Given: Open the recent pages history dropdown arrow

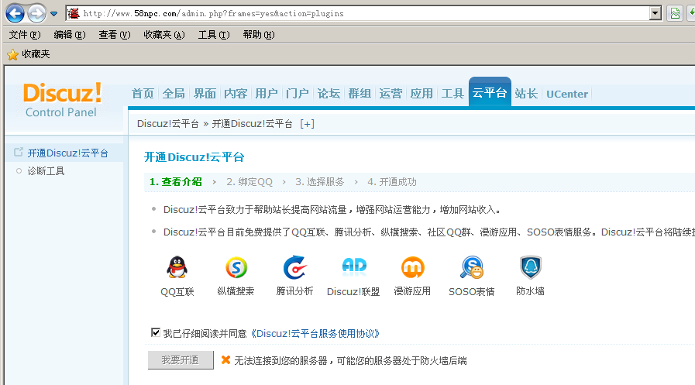Looking at the screenshot, I should [x=53, y=14].
